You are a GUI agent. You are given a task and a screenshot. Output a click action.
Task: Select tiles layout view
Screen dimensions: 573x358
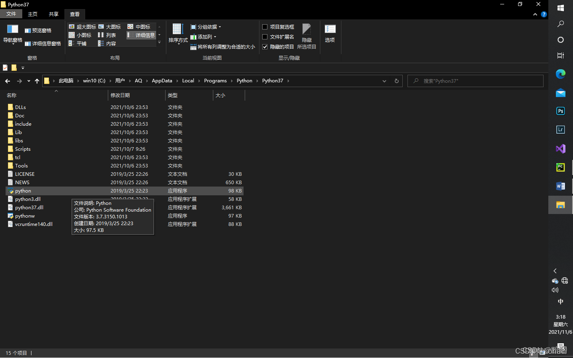[78, 43]
